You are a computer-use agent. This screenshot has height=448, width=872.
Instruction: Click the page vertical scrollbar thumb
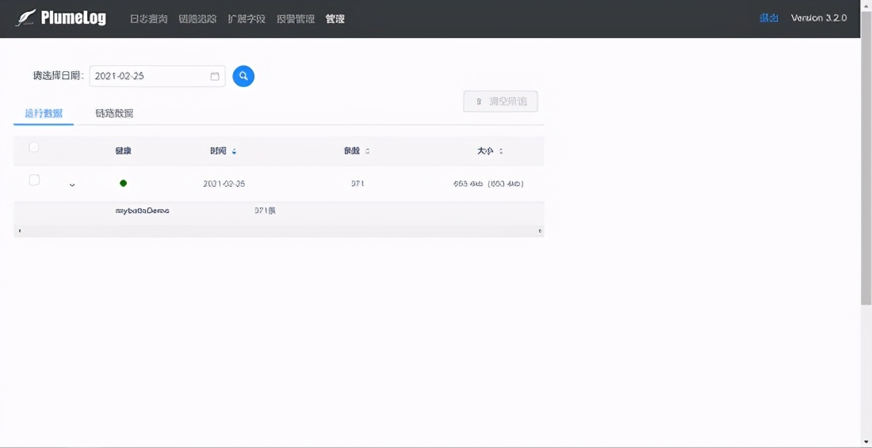[x=866, y=157]
